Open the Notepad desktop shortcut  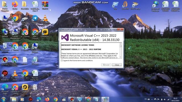click(x=35, y=61)
